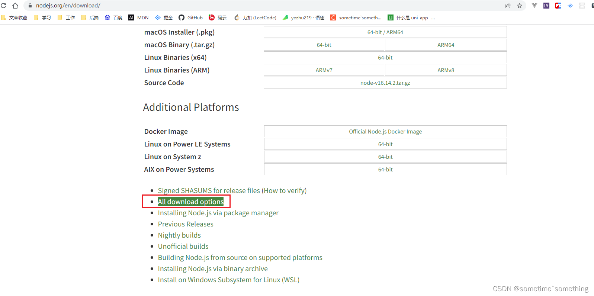Click the Source Code label
Viewport: 594px width, 296px height.
[x=164, y=83]
